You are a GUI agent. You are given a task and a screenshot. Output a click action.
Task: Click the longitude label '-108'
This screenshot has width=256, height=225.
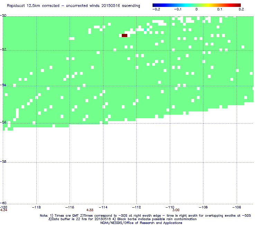[x=203, y=207]
